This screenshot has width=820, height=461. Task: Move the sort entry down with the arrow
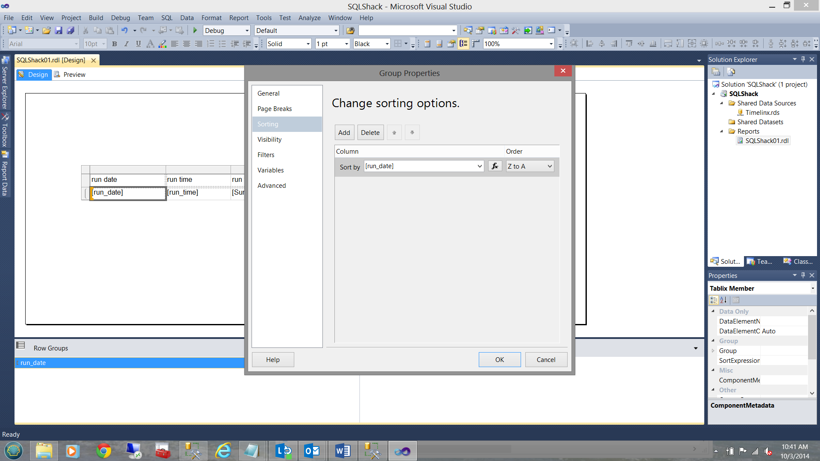pyautogui.click(x=412, y=133)
